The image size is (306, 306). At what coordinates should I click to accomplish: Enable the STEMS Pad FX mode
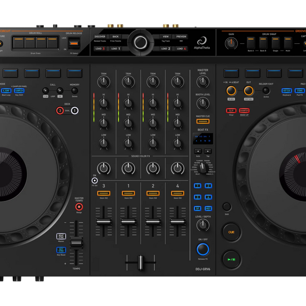pyautogui.click(x=299, y=91)
